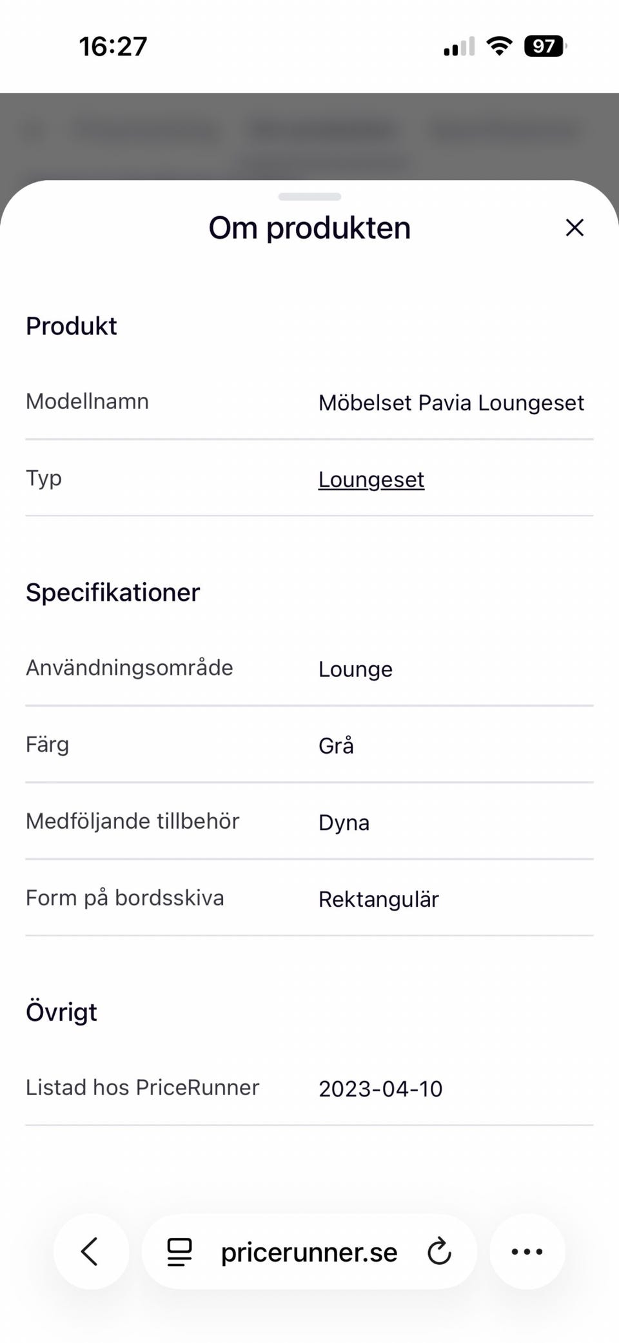
Task: Tap the Loungeset type link
Action: [x=371, y=480]
